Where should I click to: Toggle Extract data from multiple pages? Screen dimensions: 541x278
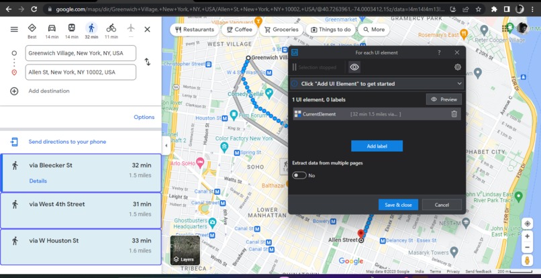click(x=299, y=175)
